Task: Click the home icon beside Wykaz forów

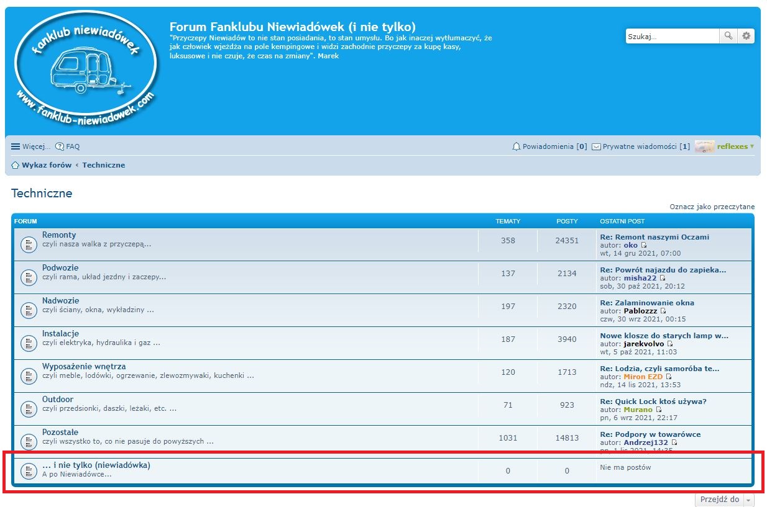Action: pyautogui.click(x=16, y=166)
